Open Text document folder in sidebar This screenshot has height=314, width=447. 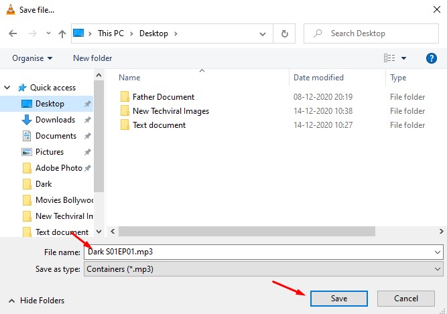(62, 232)
